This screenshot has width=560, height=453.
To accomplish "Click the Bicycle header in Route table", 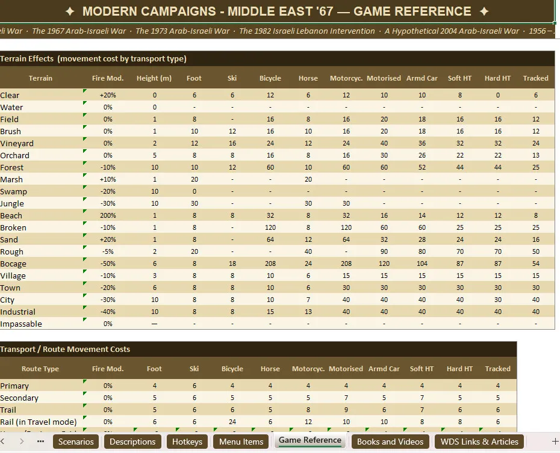I will point(232,369).
